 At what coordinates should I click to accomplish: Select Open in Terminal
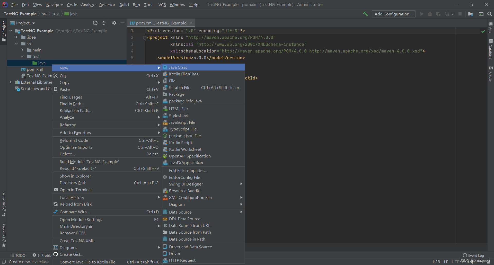(x=107, y=190)
